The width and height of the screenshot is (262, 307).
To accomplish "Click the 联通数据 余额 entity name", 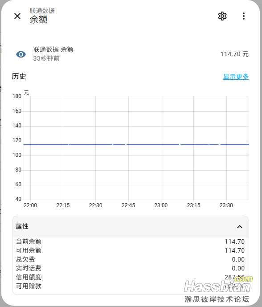I will click(x=53, y=49).
